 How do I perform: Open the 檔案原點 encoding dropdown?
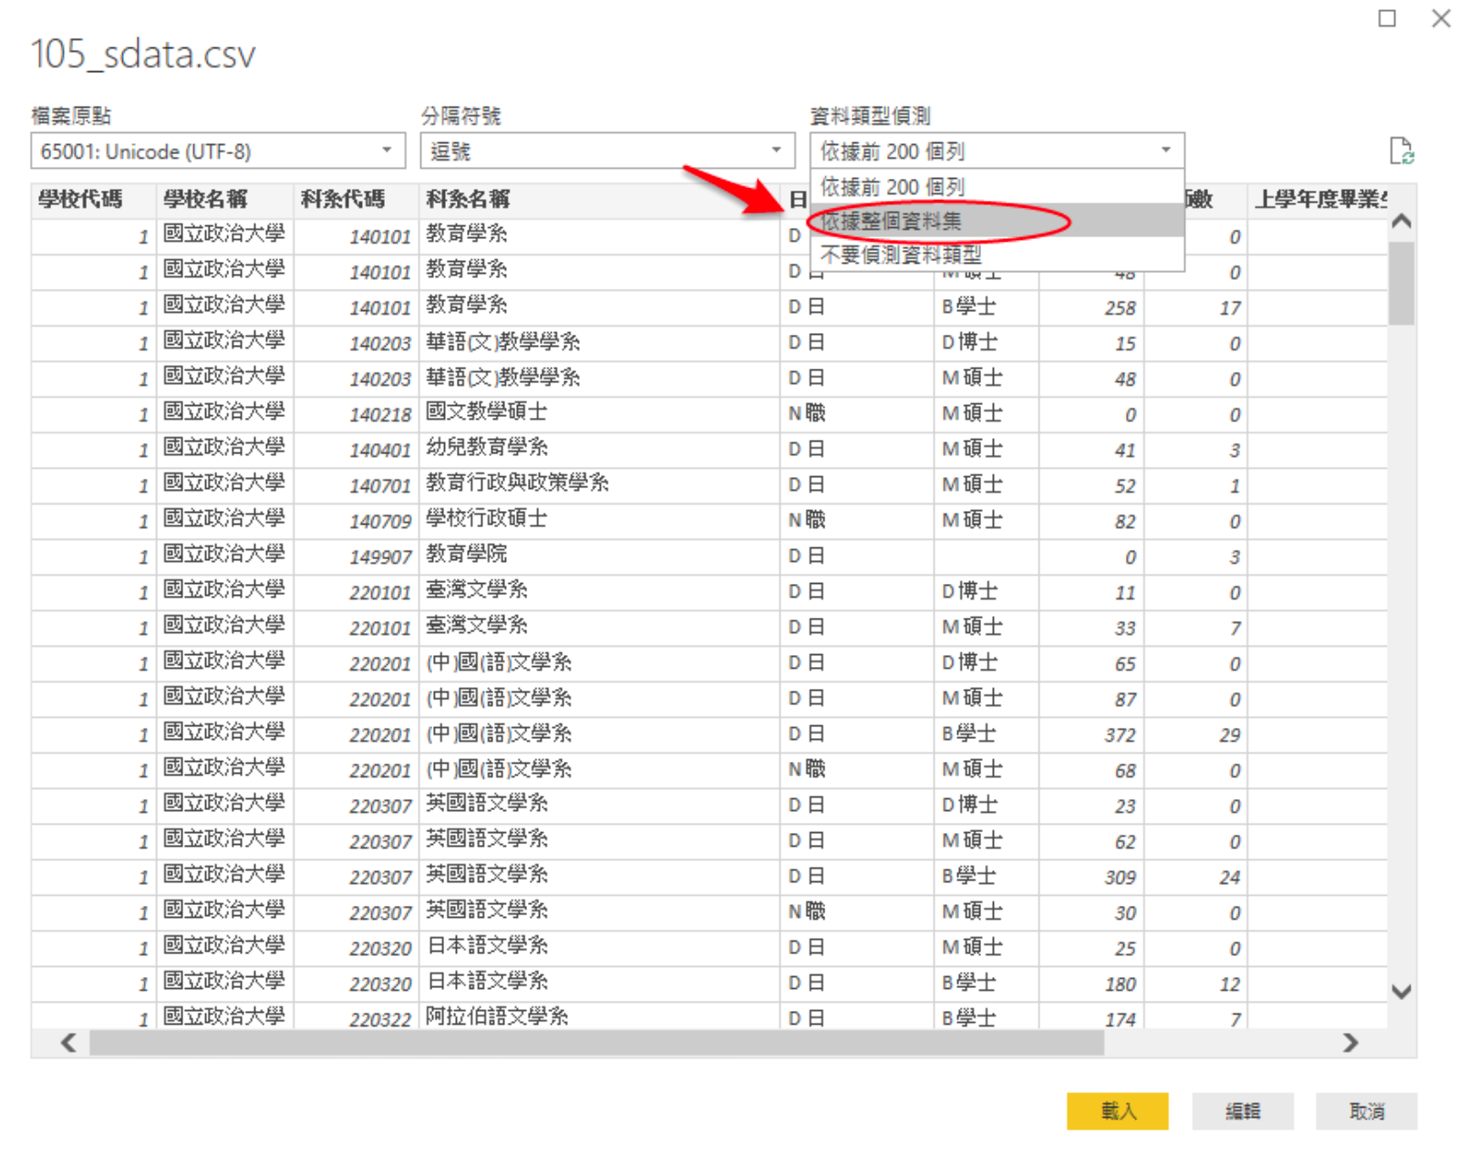click(x=218, y=151)
